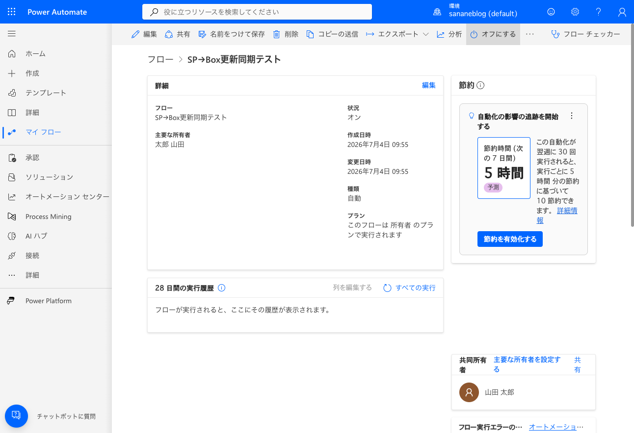
Task: Click 列を編集する in run history
Action: click(352, 288)
